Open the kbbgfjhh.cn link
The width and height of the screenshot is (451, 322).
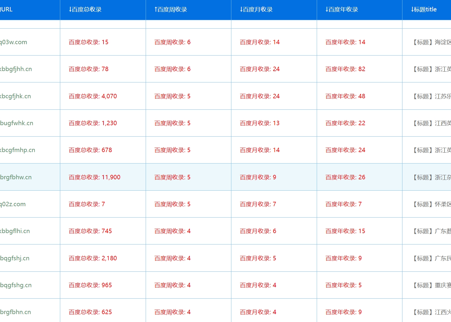[x=16, y=69]
